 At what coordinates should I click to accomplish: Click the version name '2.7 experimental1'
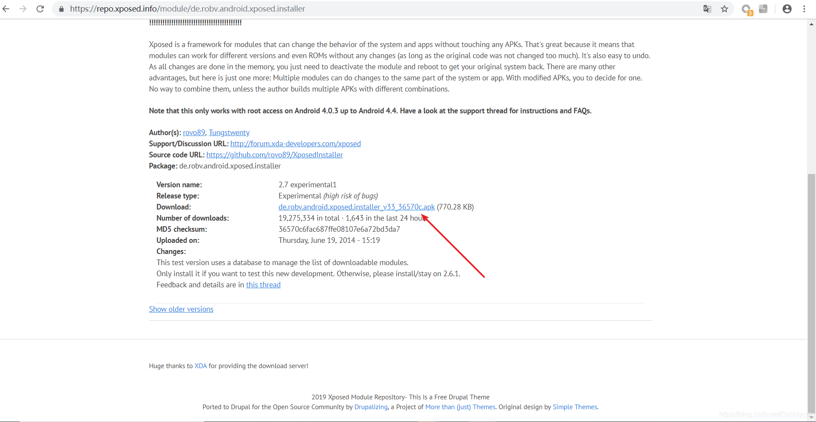[x=307, y=185]
